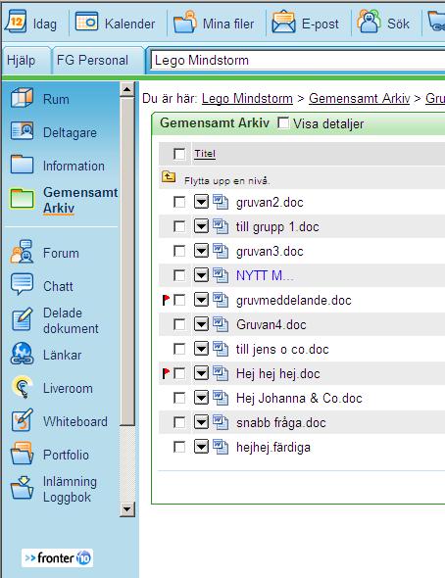The image size is (445, 578).
Task: Open the dropdown arrow for Gruvan4.doc
Action: point(201,324)
